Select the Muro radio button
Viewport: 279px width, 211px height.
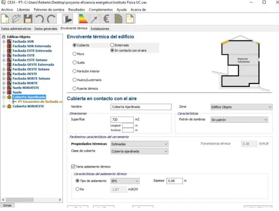coord(74,54)
